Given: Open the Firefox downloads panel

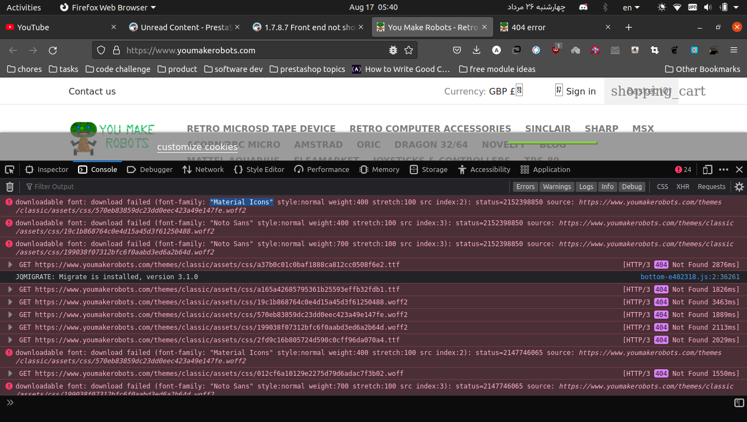Looking at the screenshot, I should [477, 51].
